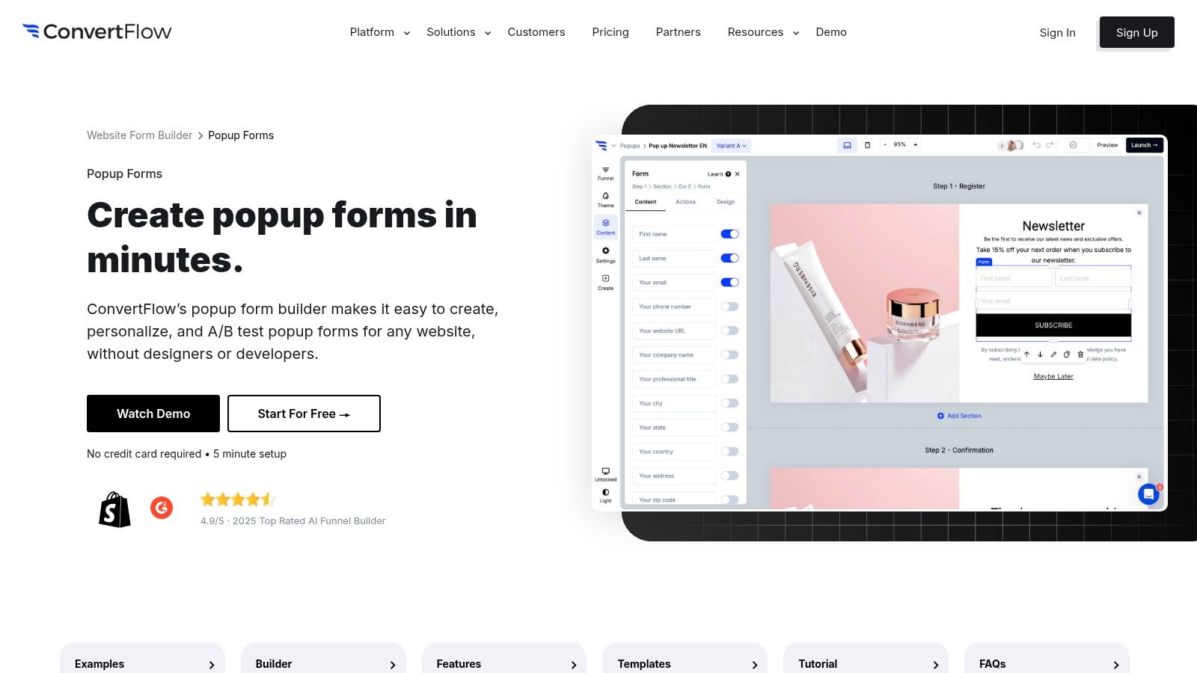Switch to mobile device preview icon
This screenshot has width=1197, height=673.
[867, 145]
